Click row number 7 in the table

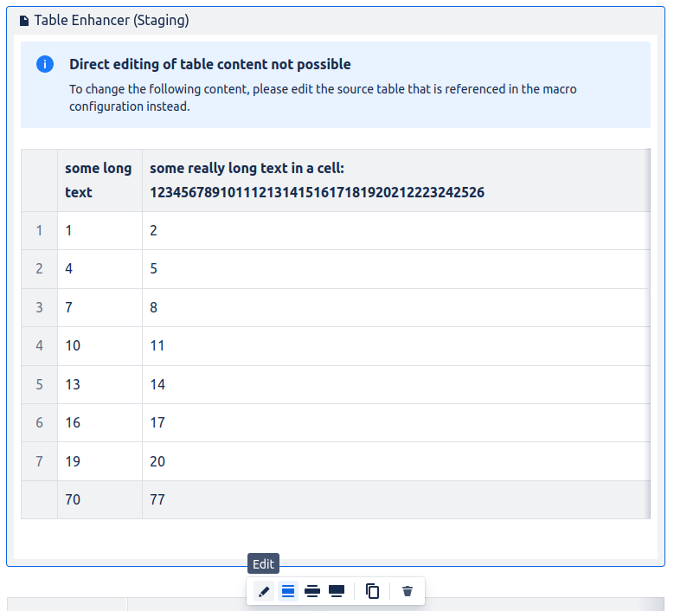39,461
